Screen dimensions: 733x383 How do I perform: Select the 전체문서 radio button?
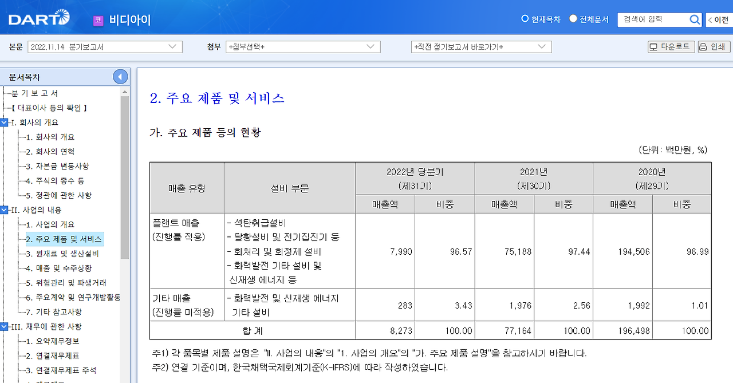click(572, 18)
